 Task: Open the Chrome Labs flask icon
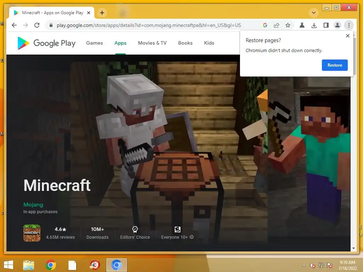click(302, 25)
